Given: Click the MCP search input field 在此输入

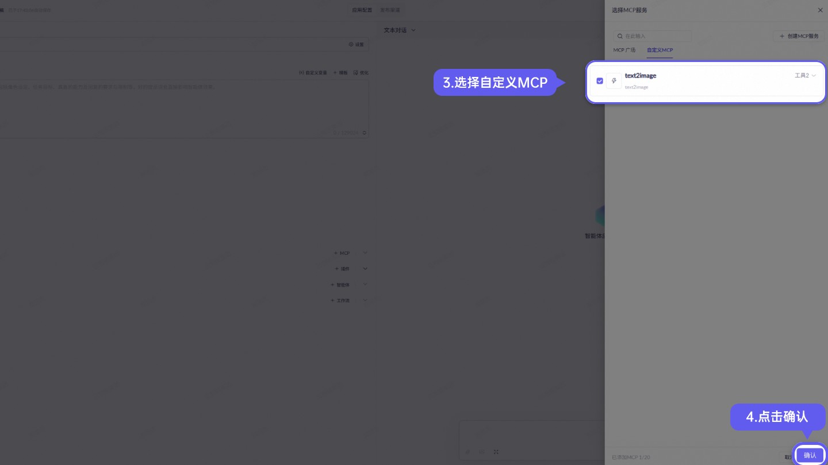Looking at the screenshot, I should (x=652, y=36).
